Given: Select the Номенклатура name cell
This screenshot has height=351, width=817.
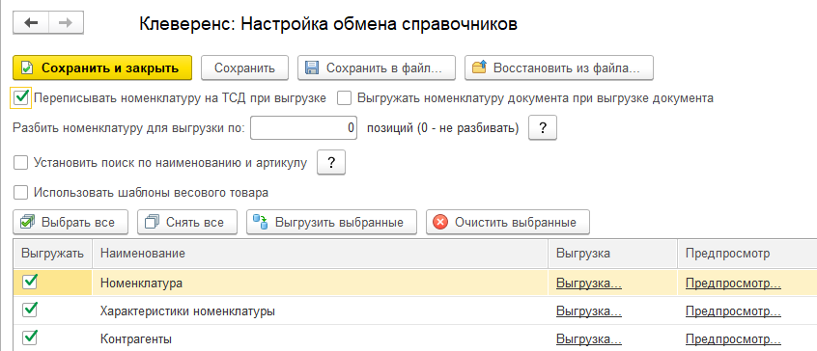Looking at the screenshot, I should [x=320, y=283].
